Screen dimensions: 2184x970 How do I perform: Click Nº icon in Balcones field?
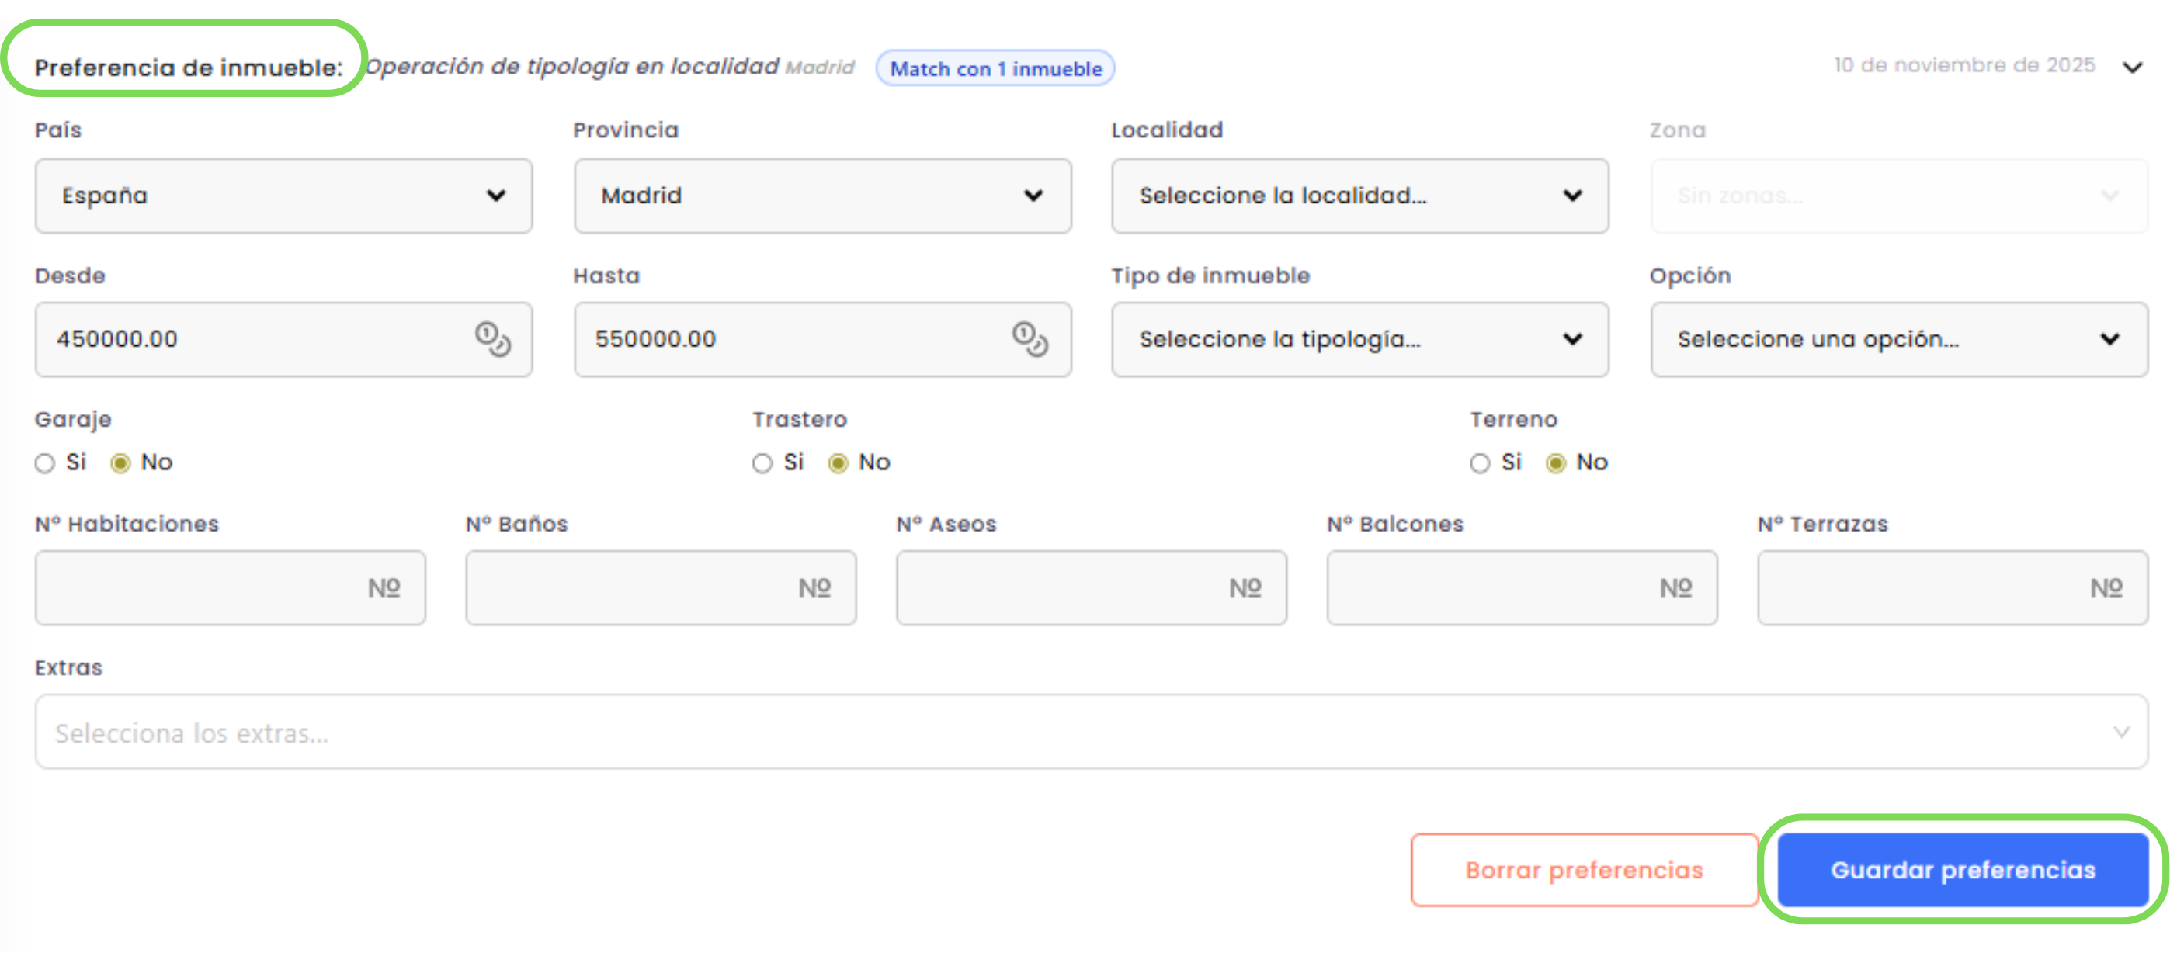(1675, 588)
